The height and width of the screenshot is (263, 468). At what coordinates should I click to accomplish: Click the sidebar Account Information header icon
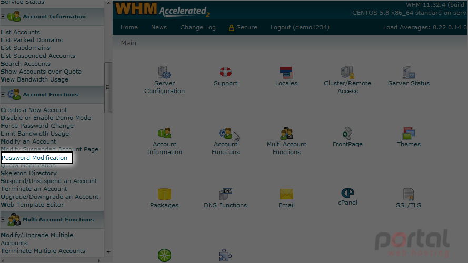14,16
